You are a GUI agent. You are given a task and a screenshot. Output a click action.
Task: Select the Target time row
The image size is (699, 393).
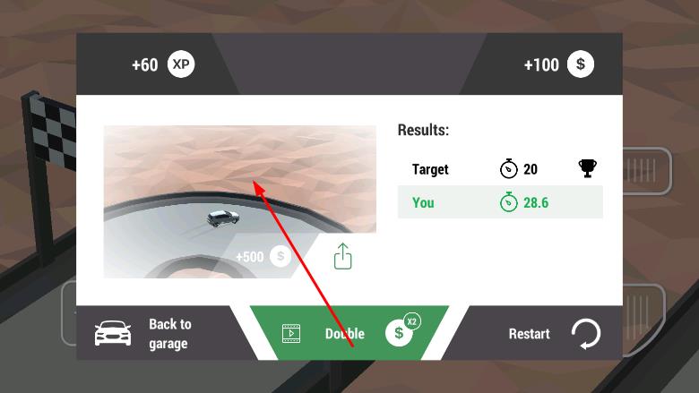coord(500,168)
